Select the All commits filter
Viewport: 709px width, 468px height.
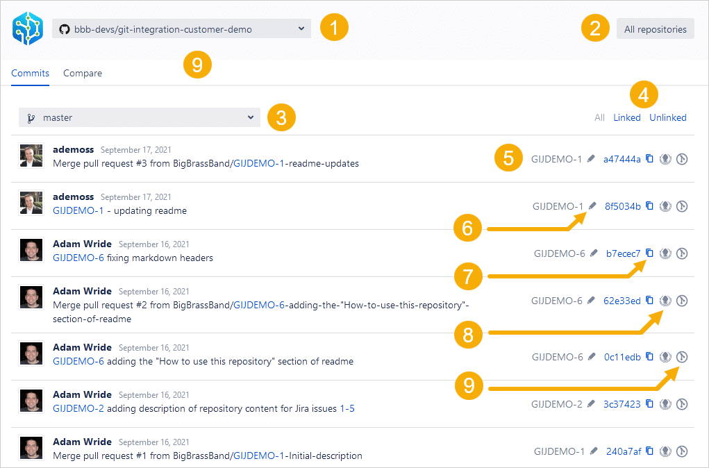click(599, 117)
